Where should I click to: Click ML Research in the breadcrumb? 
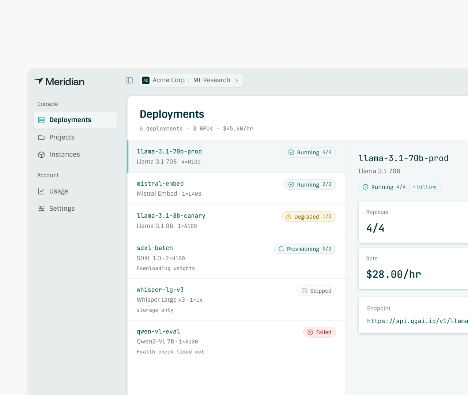point(212,80)
